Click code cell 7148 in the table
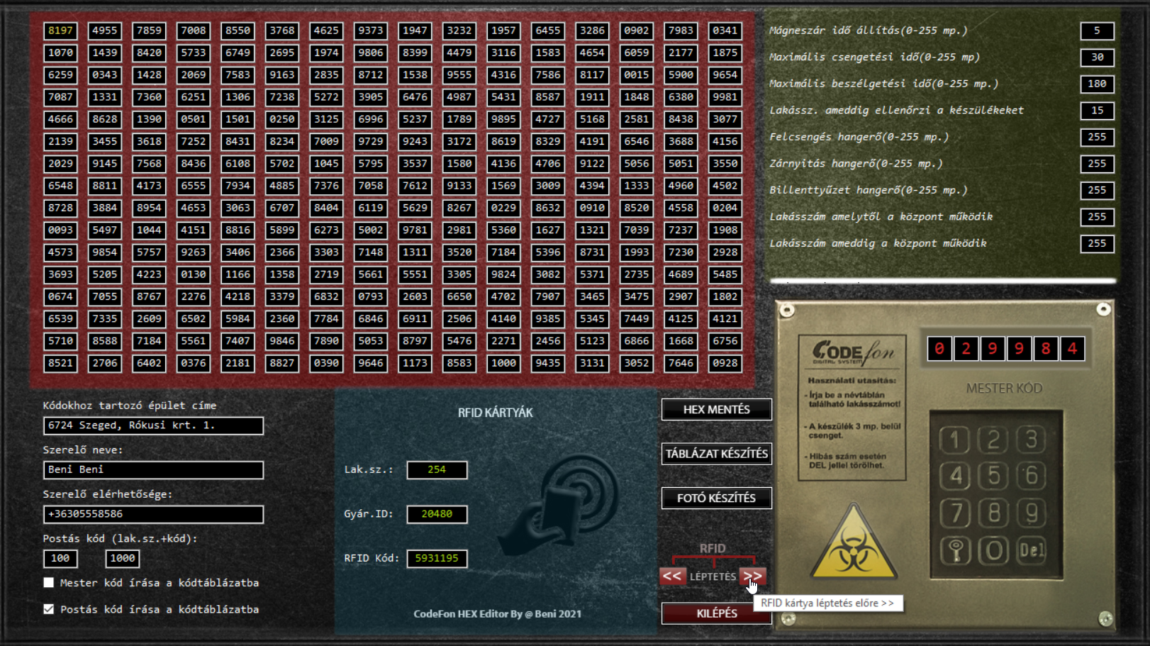 tap(370, 252)
